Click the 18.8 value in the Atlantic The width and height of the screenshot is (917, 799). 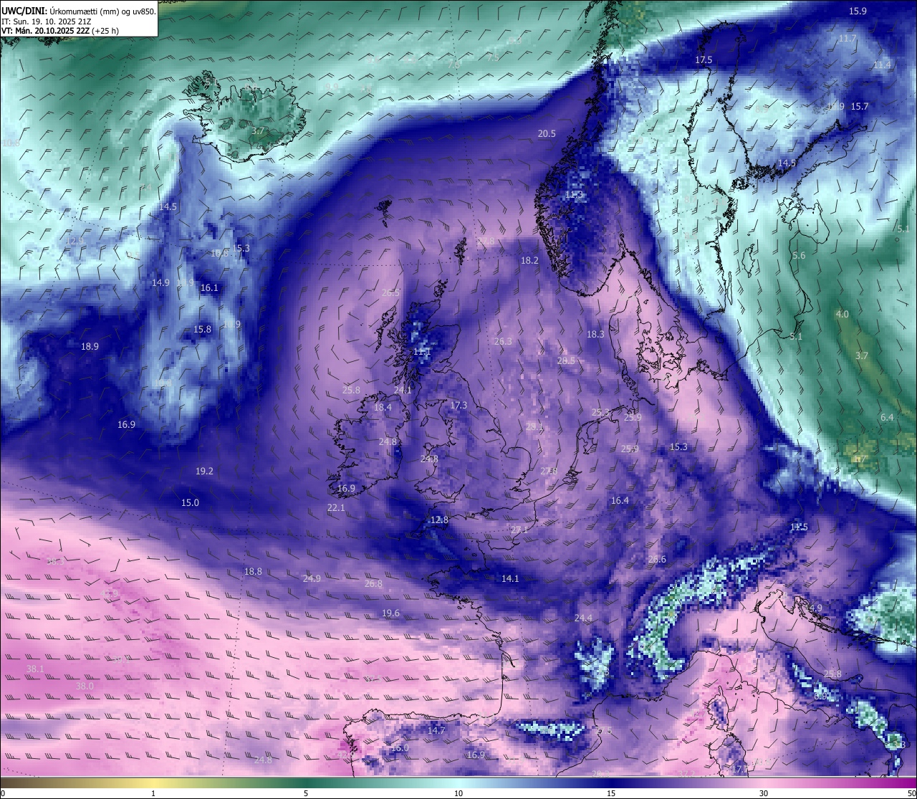(x=253, y=572)
